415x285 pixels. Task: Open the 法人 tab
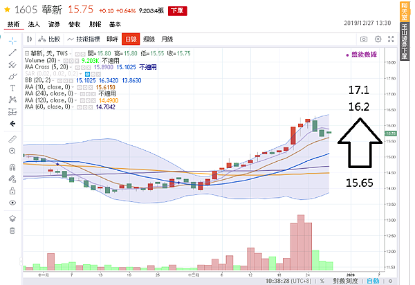pyautogui.click(x=34, y=24)
